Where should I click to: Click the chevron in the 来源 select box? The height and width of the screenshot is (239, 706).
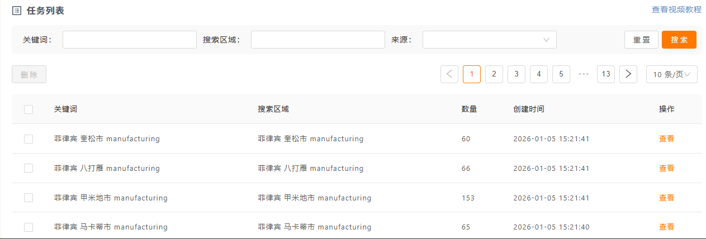[546, 40]
